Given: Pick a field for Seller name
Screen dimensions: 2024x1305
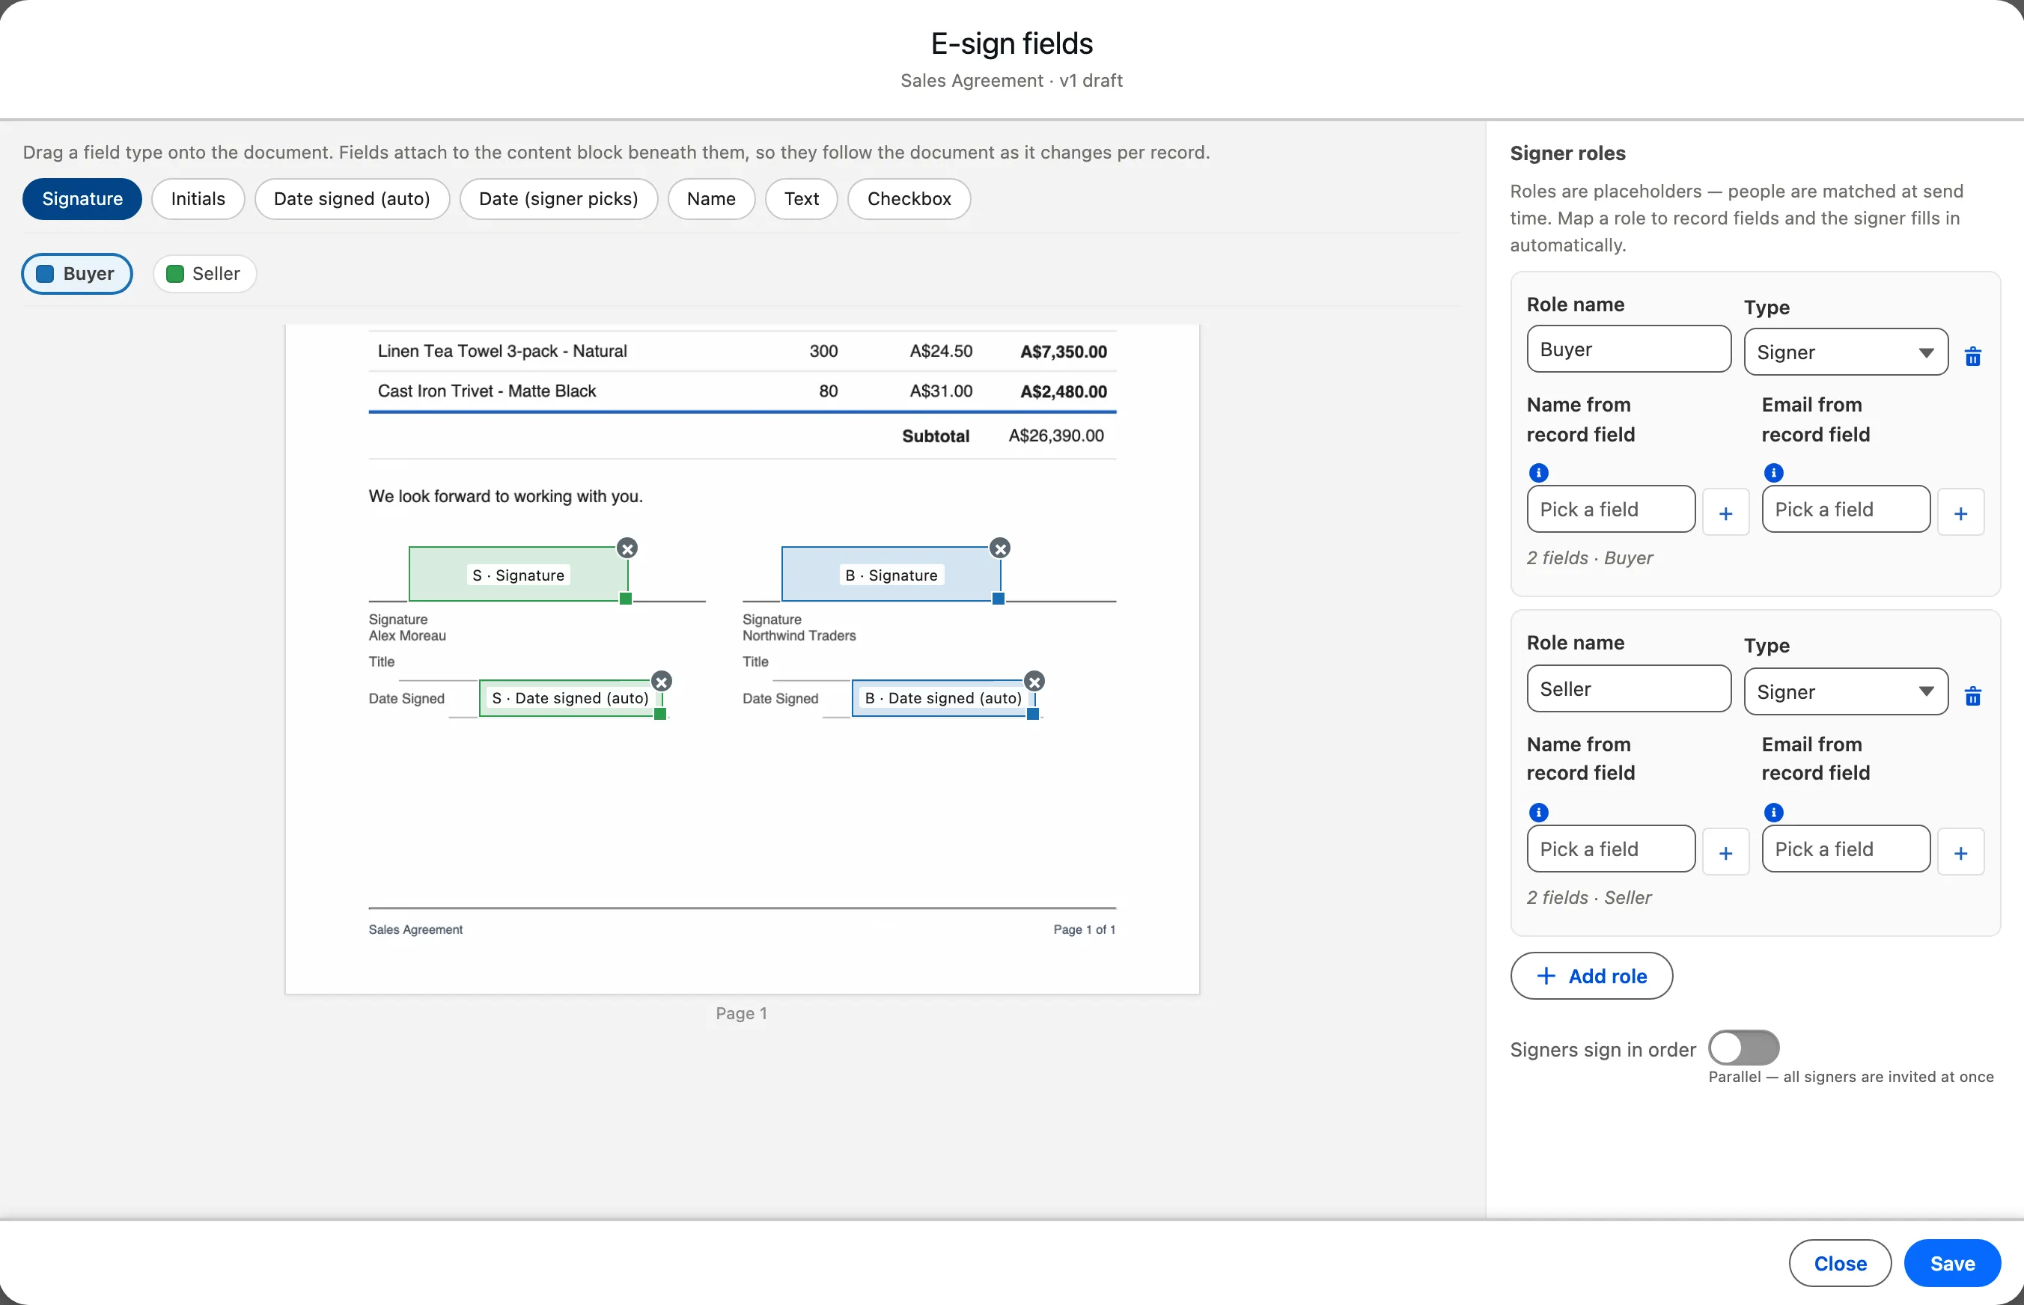Looking at the screenshot, I should [1610, 849].
